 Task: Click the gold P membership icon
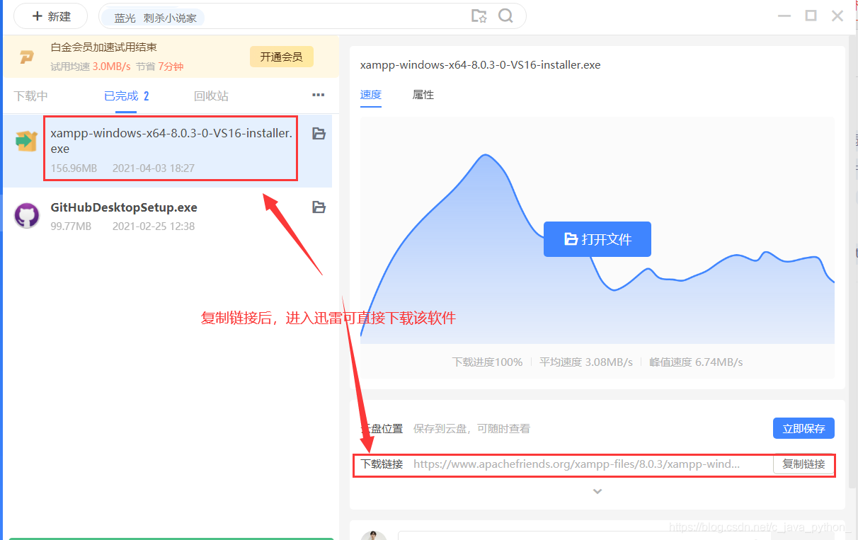click(26, 57)
